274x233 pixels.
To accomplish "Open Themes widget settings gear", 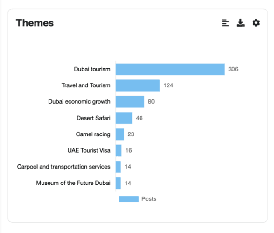I will (256, 23).
